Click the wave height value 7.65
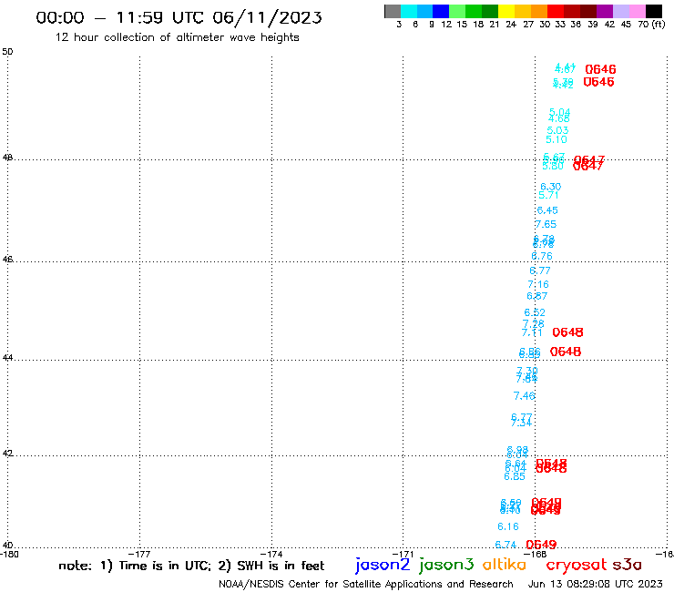This screenshot has width=674, height=592. 546,224
